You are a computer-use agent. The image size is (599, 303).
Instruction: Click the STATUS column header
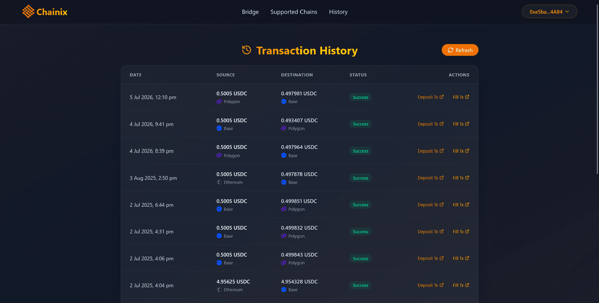coord(358,75)
